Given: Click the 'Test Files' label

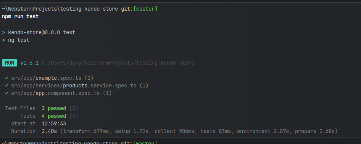Looking at the screenshot, I should pyautogui.click(x=20, y=108).
